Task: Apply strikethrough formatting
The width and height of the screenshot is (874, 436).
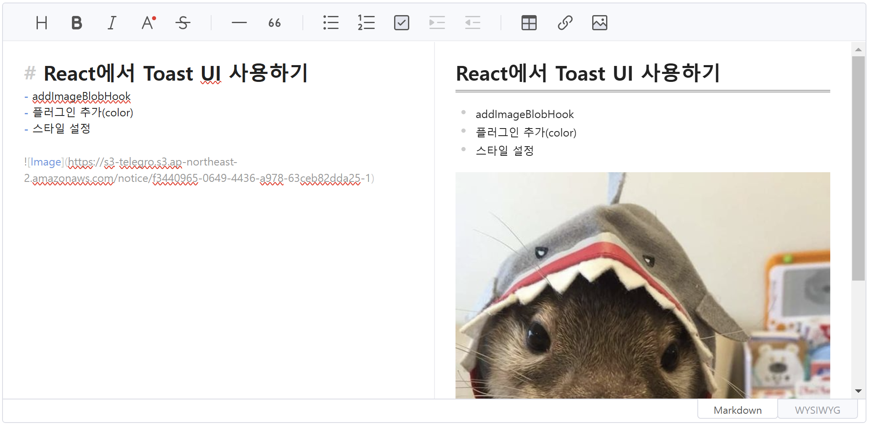Action: pos(183,23)
